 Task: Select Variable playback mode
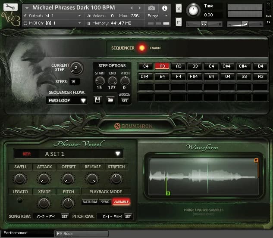[x=121, y=202]
